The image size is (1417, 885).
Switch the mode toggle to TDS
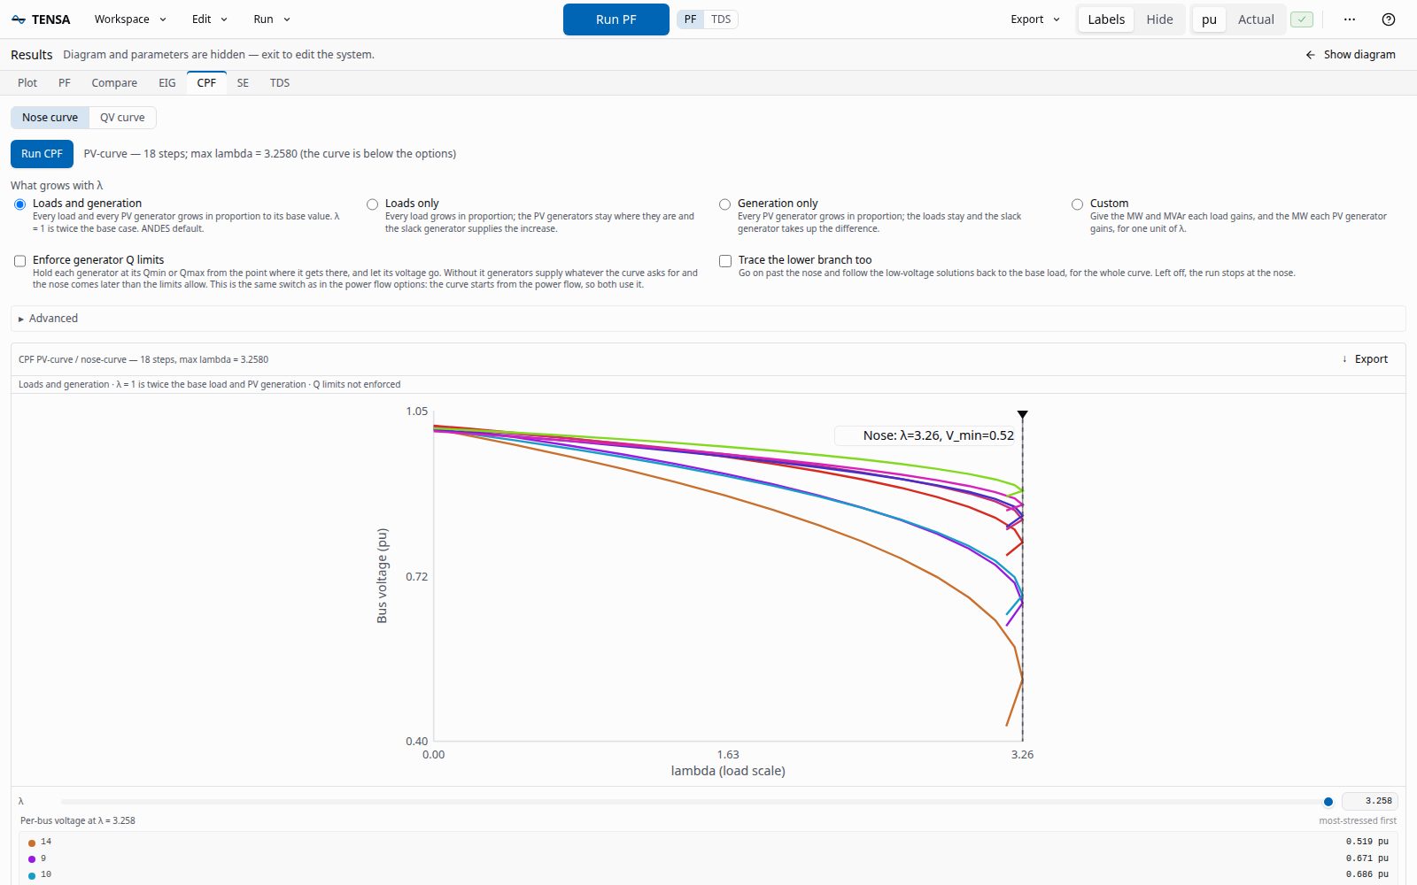(721, 19)
